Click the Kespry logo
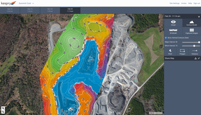This screenshot has height=115, width=201. click(x=9, y=3)
